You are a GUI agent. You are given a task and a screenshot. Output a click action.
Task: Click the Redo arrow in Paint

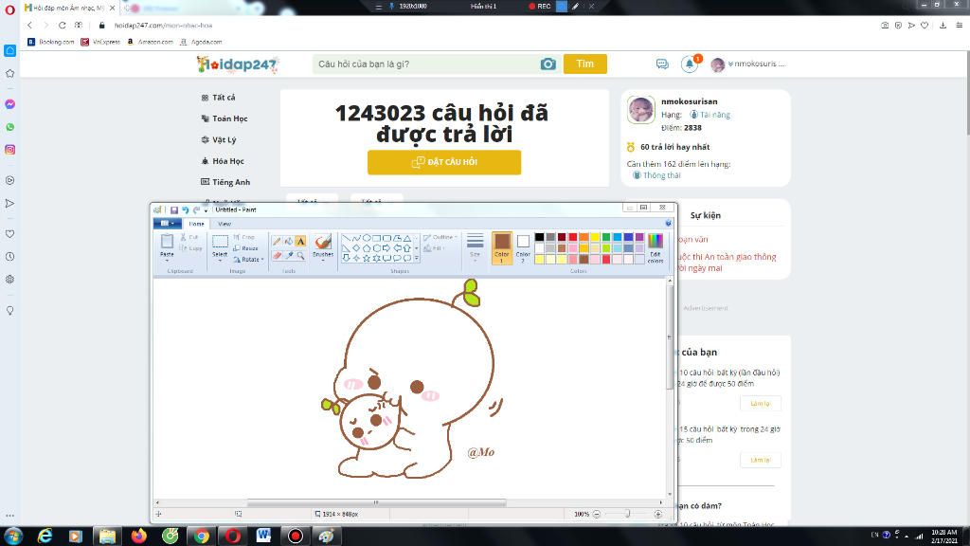tap(196, 209)
